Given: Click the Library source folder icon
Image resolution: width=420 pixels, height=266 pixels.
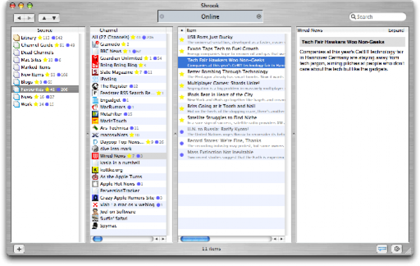Looking at the screenshot, I should coord(16,38).
